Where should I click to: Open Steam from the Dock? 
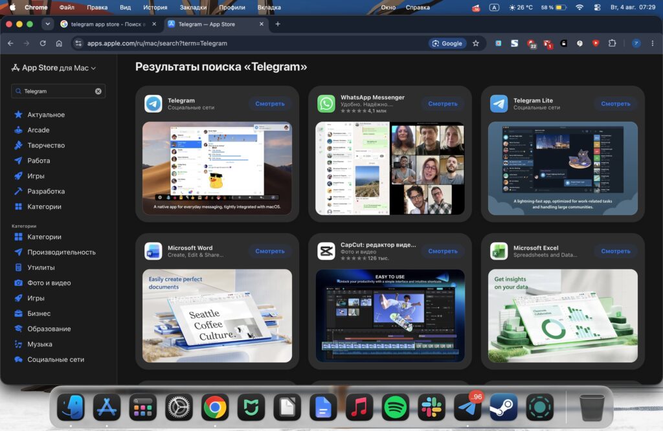click(503, 407)
